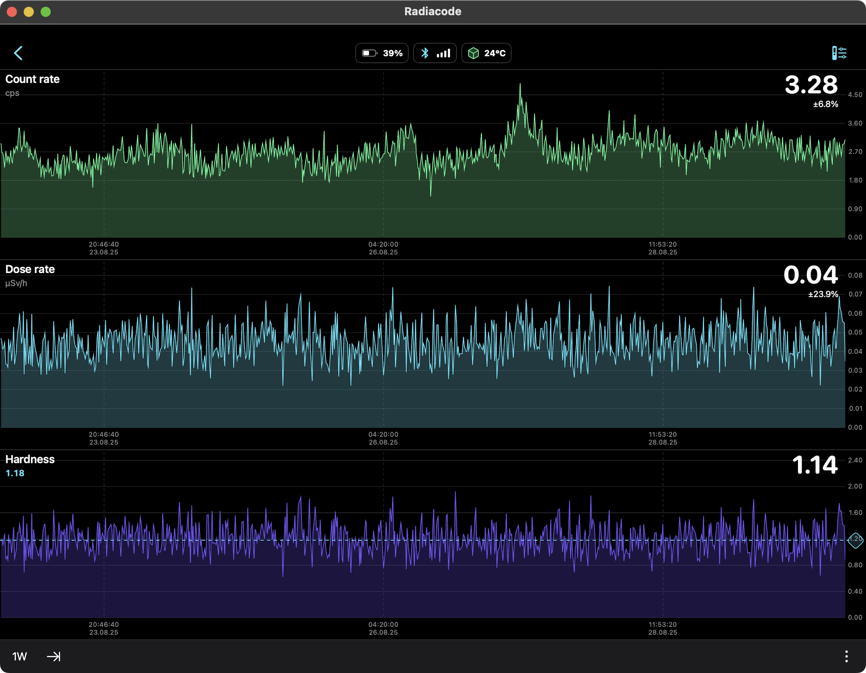Open the chart settings sliders icon
866x673 pixels.
click(x=839, y=53)
